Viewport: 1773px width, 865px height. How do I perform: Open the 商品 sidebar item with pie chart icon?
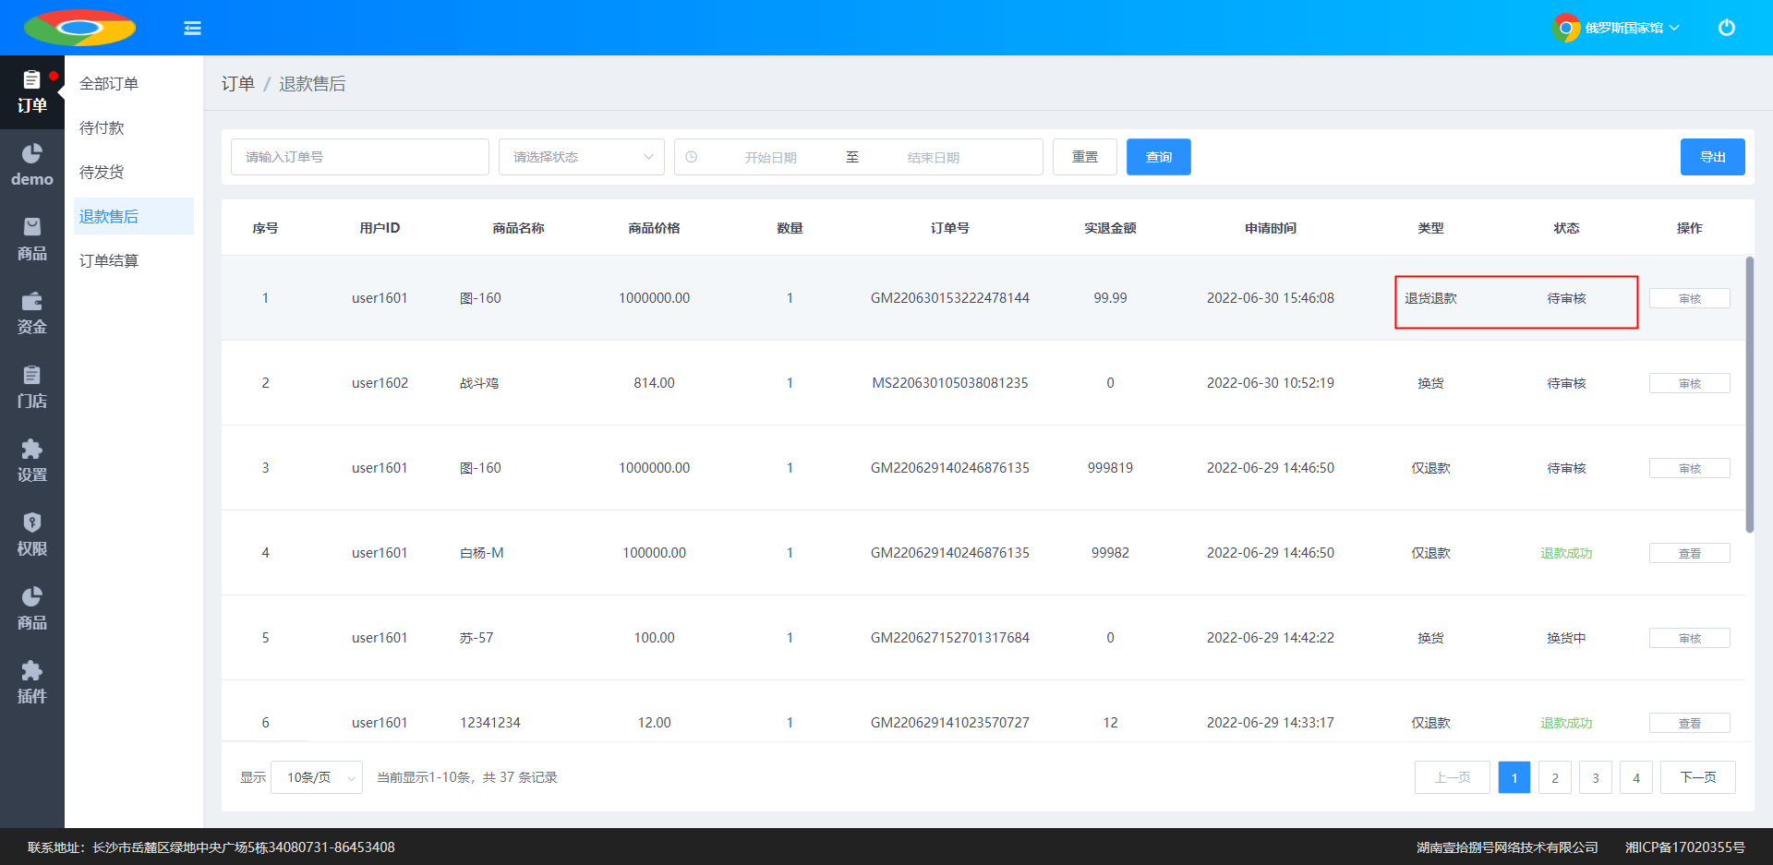point(32,609)
